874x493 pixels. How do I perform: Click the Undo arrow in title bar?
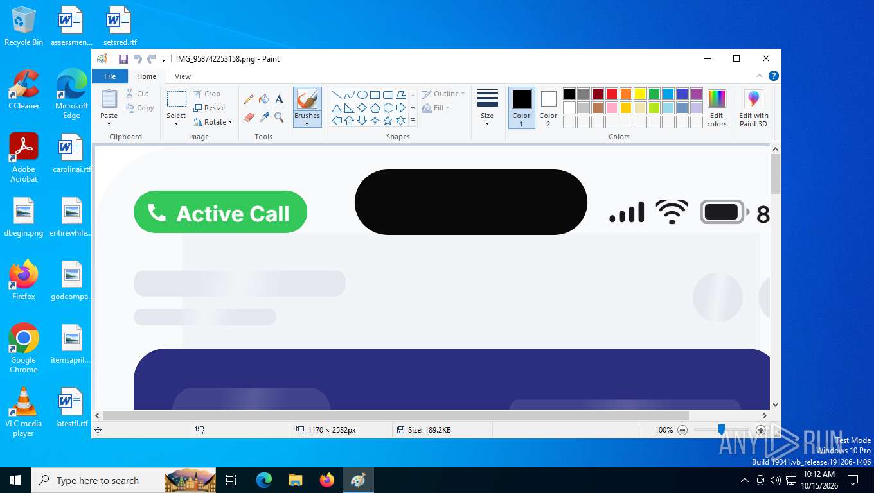(x=138, y=59)
